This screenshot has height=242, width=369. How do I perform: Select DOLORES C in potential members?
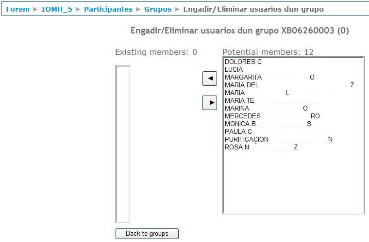(243, 62)
